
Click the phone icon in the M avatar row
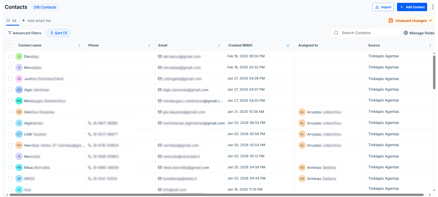90,179
